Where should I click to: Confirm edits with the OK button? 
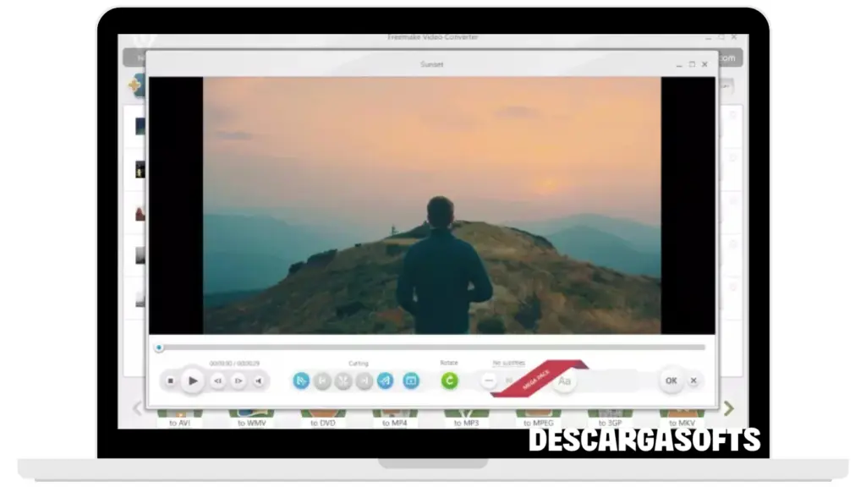click(671, 380)
